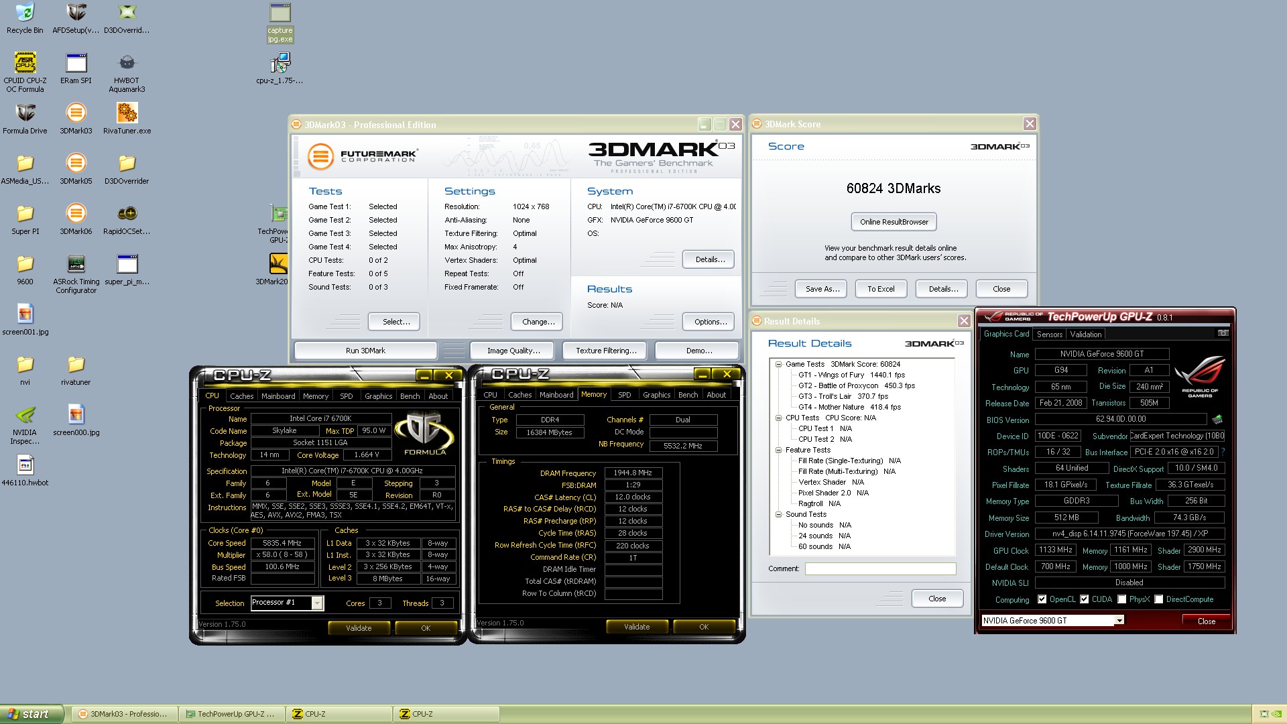Click the To Excel button
This screenshot has width=1287, height=724.
coord(881,289)
